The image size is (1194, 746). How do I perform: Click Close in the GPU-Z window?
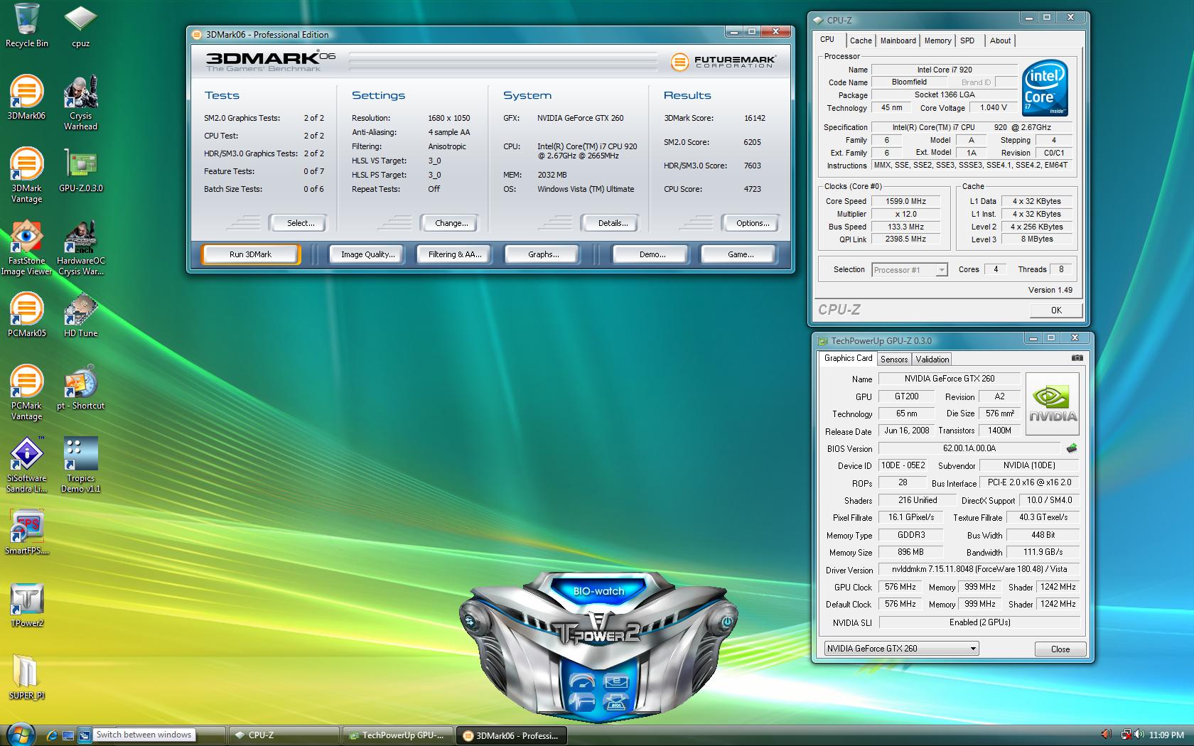1060,649
